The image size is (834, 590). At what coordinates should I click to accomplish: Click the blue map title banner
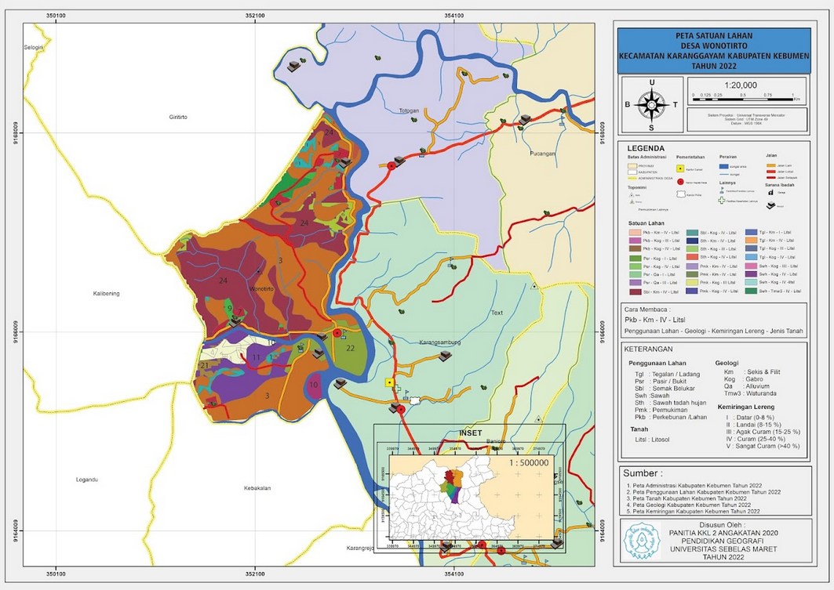(x=713, y=50)
